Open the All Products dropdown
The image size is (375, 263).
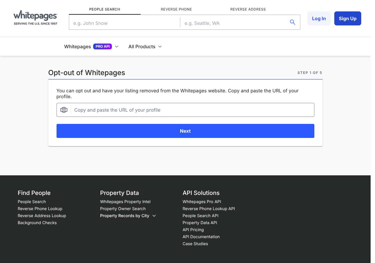[x=145, y=46]
